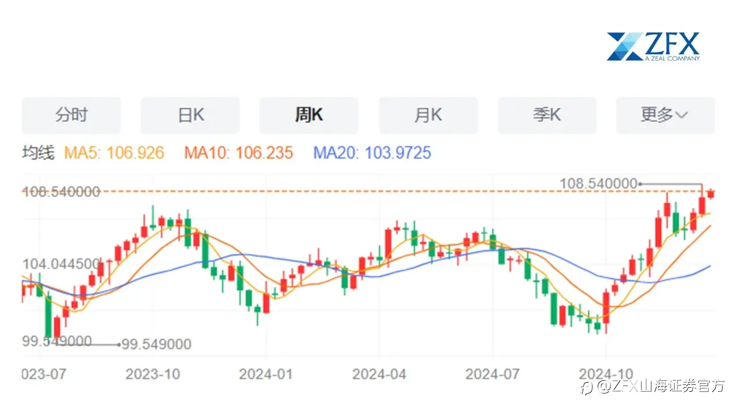
Task: Click the latest red candlestick at the chart's right edge
Action: click(711, 194)
